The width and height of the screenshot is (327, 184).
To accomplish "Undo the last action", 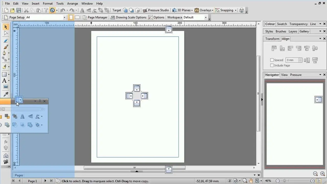I will pyautogui.click(x=63, y=10).
